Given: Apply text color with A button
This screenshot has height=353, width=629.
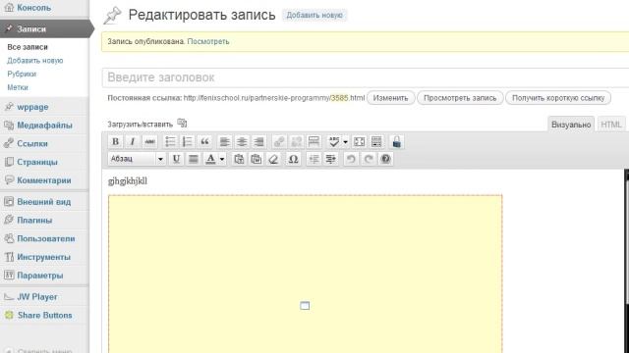Looking at the screenshot, I should (x=210, y=159).
